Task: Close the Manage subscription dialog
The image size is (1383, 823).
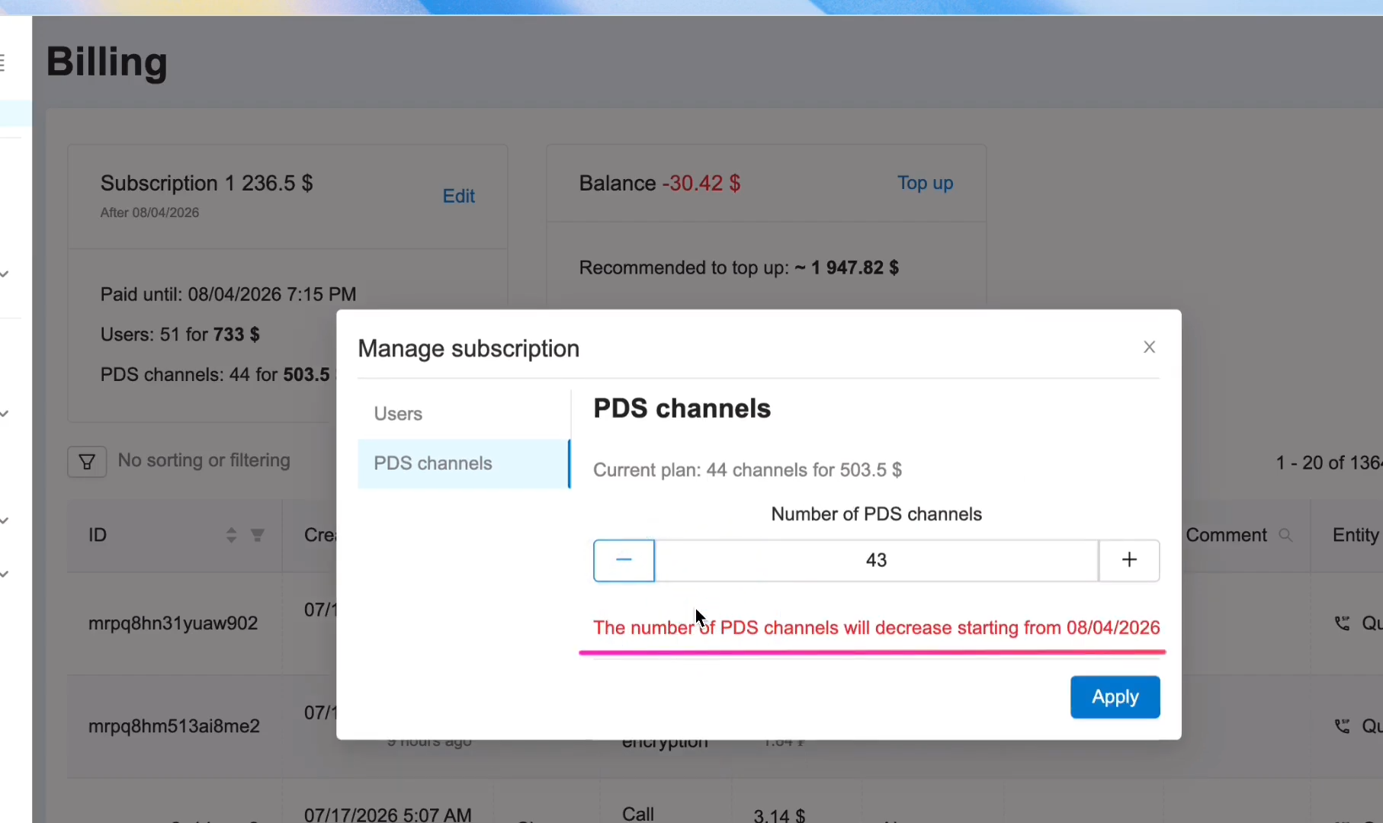Action: 1150,347
